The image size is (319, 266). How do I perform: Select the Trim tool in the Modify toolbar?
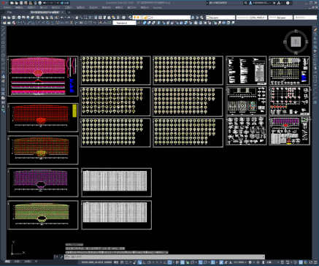[315, 68]
